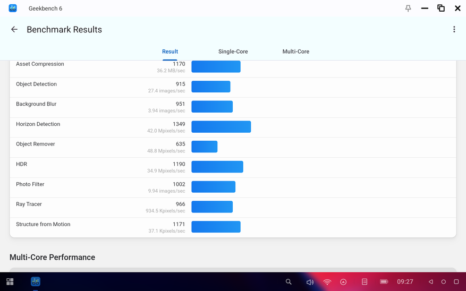Click the 09:27 clock in the tray
Viewport: 466px width, 291px height.
pyautogui.click(x=405, y=281)
